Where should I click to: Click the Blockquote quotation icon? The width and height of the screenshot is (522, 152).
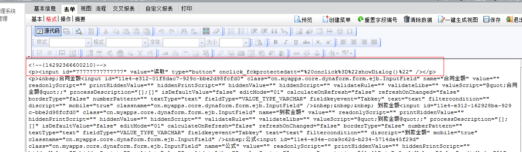click(274, 31)
